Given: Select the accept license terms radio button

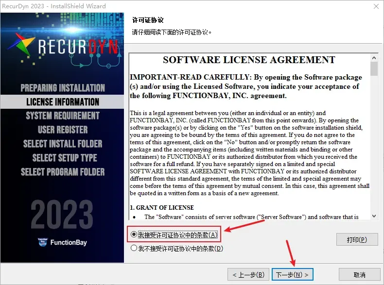Looking at the screenshot, I should click(x=134, y=235).
